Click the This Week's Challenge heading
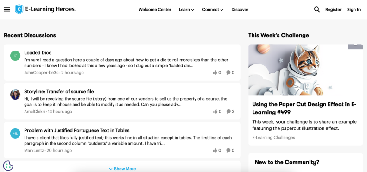Image resolution: width=367 pixels, height=172 pixels. click(278, 35)
